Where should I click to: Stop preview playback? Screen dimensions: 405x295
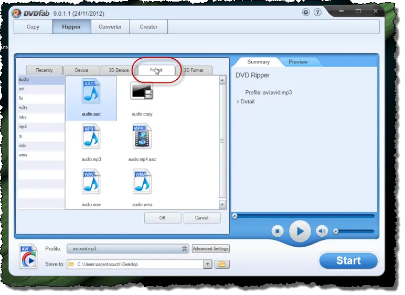[x=278, y=231]
